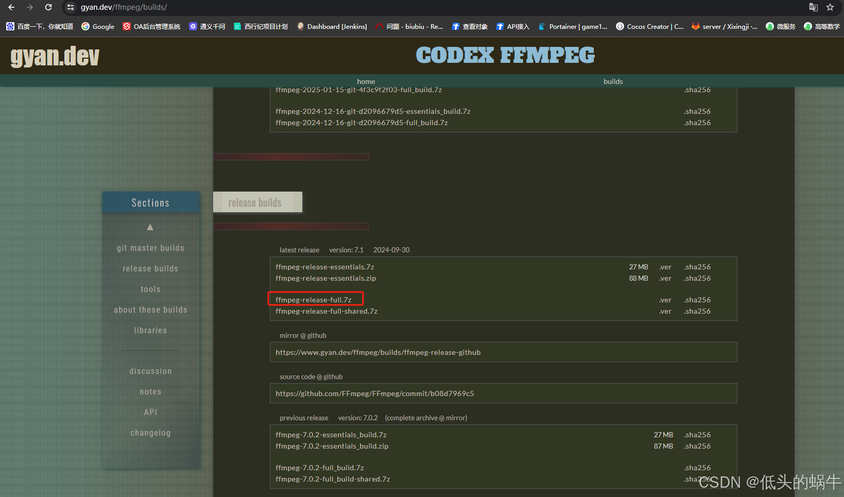Open the 高等数学 bookmark
Screen dimensions: 844x497
(822, 26)
